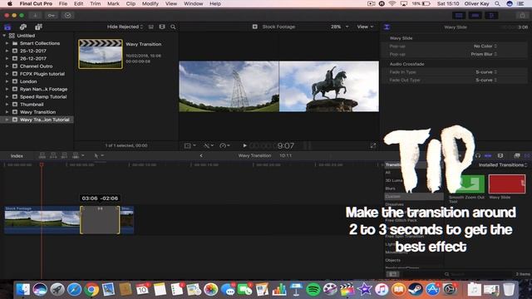
Task: Toggle Inspector panel visibility button
Action: click(491, 15)
